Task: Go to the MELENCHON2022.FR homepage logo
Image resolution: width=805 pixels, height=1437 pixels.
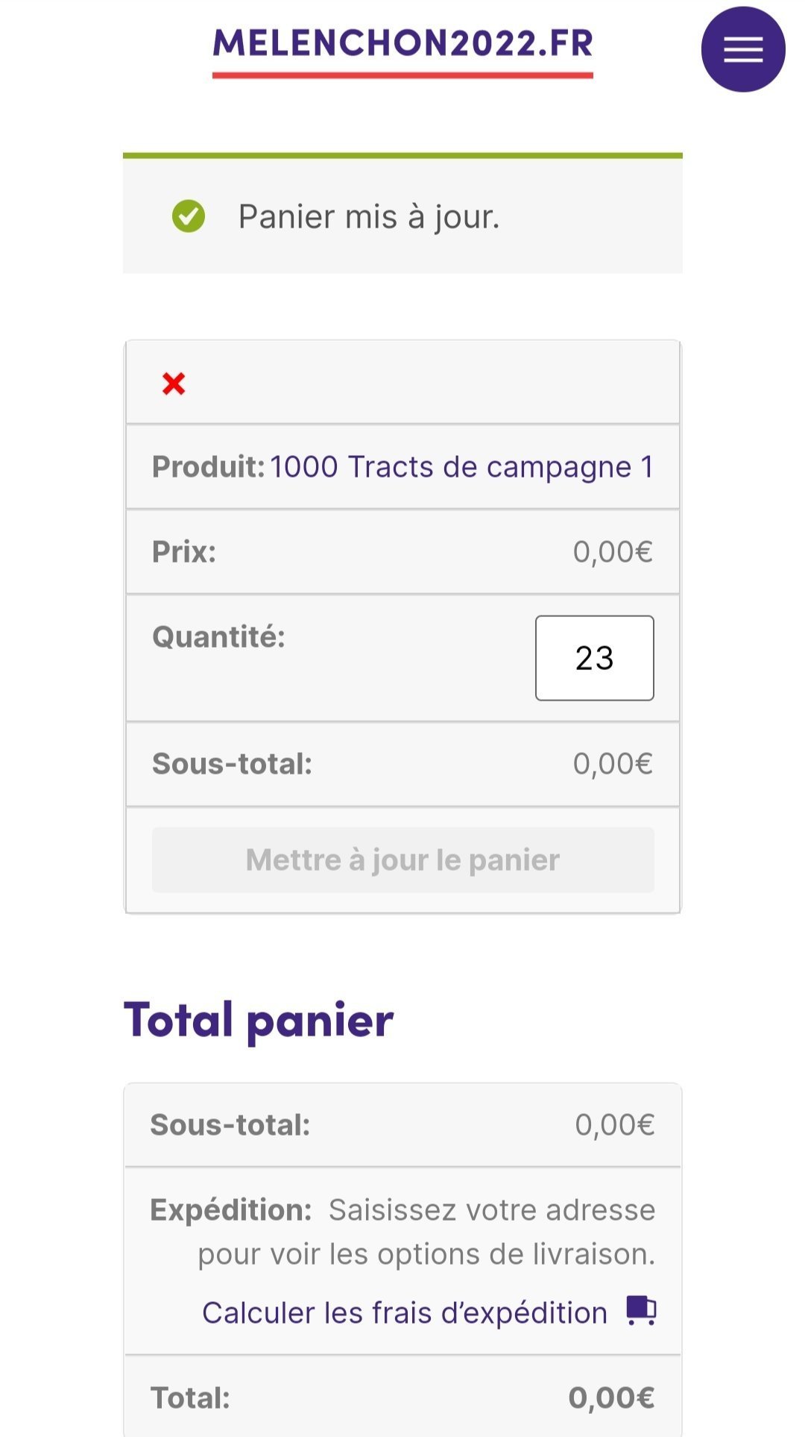Action: 402,45
